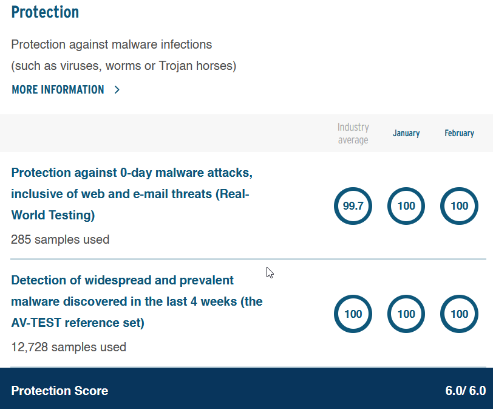
Task: Open the 0-day malware attacks protection heading
Action: coord(132,194)
